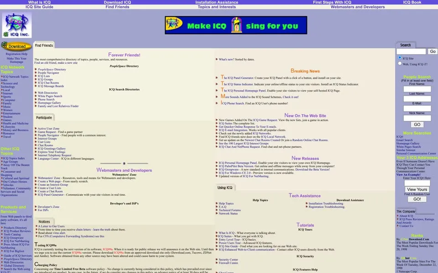438x273 pixels.
Task: Select the Notices tab
Action: click(x=44, y=222)
